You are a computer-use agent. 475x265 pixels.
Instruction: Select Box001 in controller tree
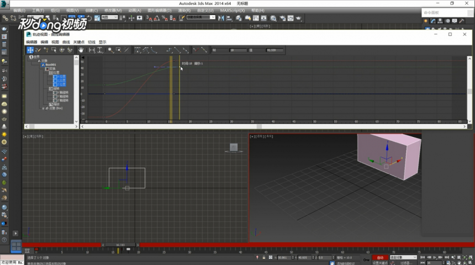tap(51, 65)
